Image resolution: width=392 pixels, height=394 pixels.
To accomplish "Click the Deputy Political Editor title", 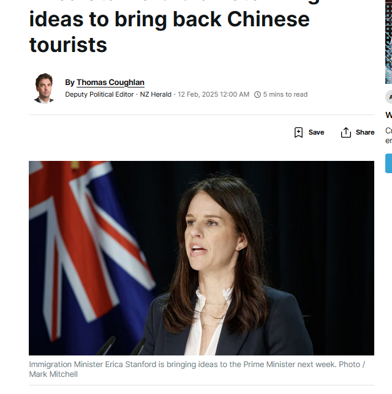I will 99,94.
